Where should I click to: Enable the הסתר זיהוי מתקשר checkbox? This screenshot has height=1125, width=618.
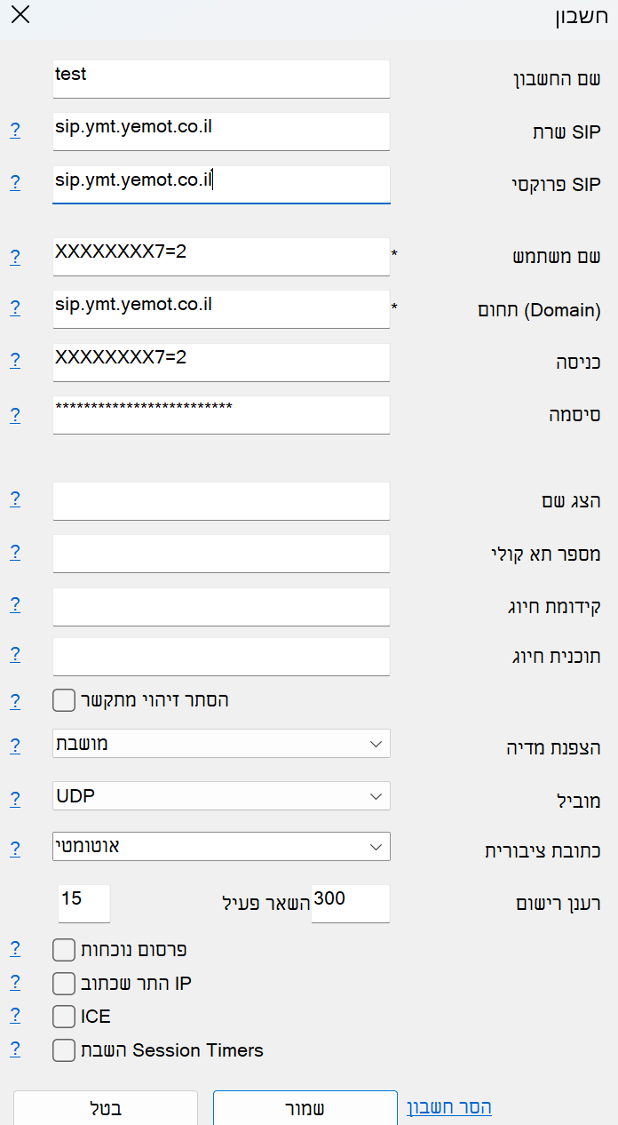[x=63, y=700]
